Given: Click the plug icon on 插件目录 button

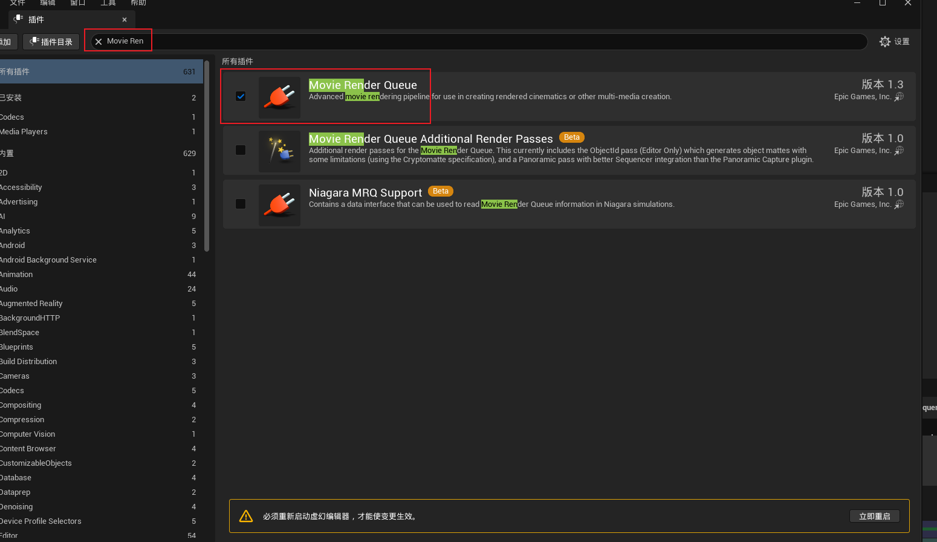Looking at the screenshot, I should 34,41.
